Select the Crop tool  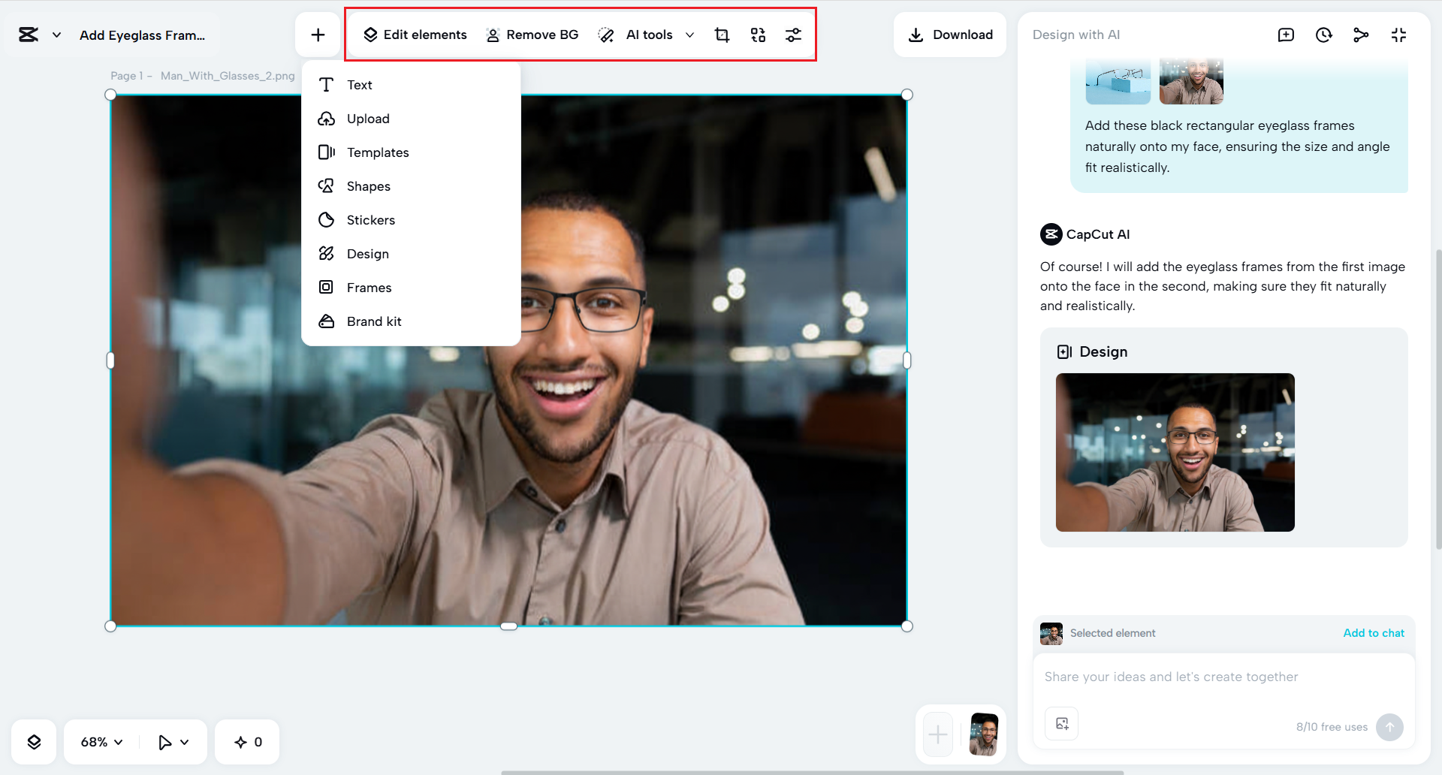tap(722, 34)
